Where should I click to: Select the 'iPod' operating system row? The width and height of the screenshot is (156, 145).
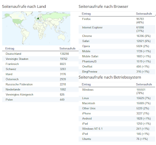point(117,134)
